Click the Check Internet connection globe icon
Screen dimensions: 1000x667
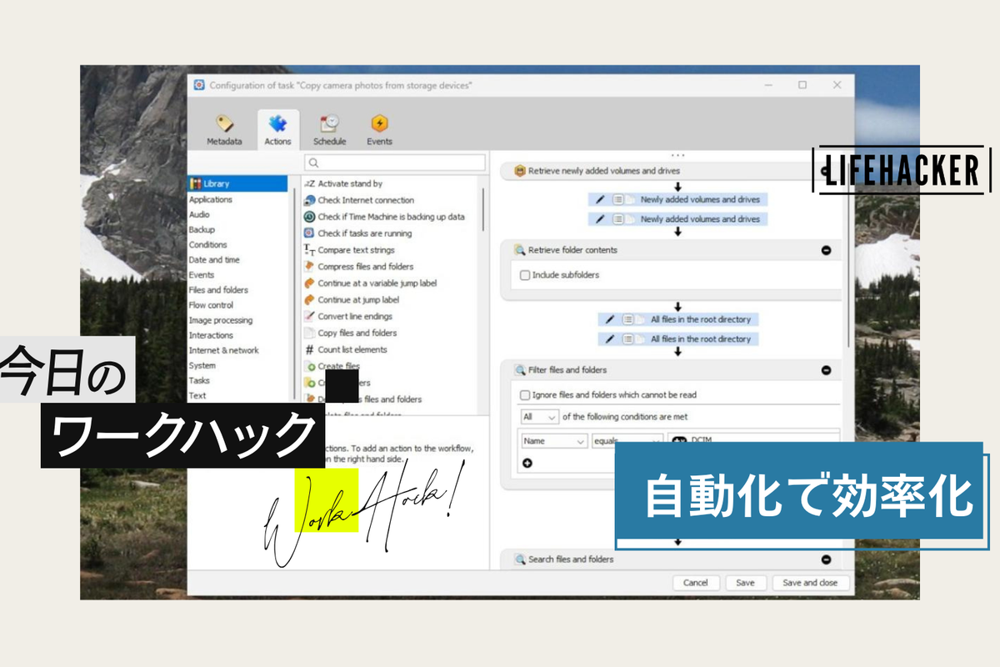[309, 200]
